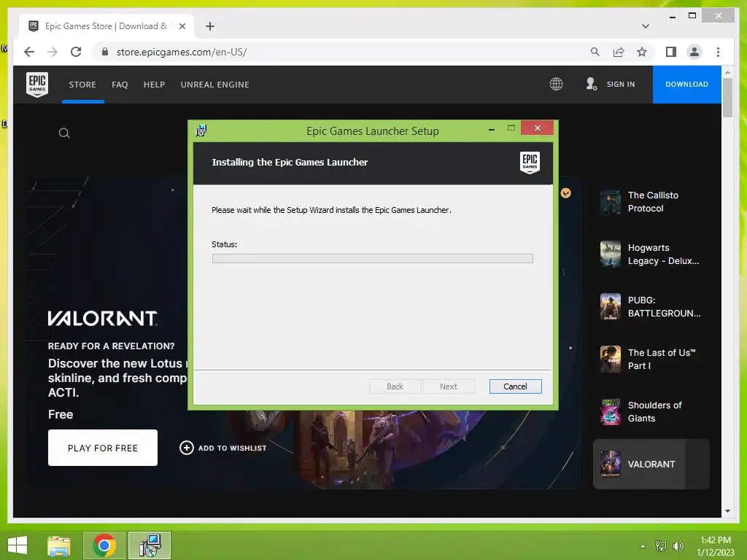Open Chrome profile avatar
Viewport: 747px width, 560px height.
[x=694, y=52]
